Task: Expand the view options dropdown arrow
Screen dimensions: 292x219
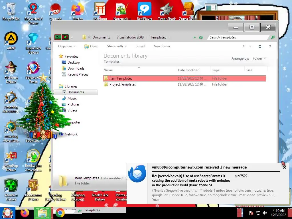Action: [x=250, y=46]
